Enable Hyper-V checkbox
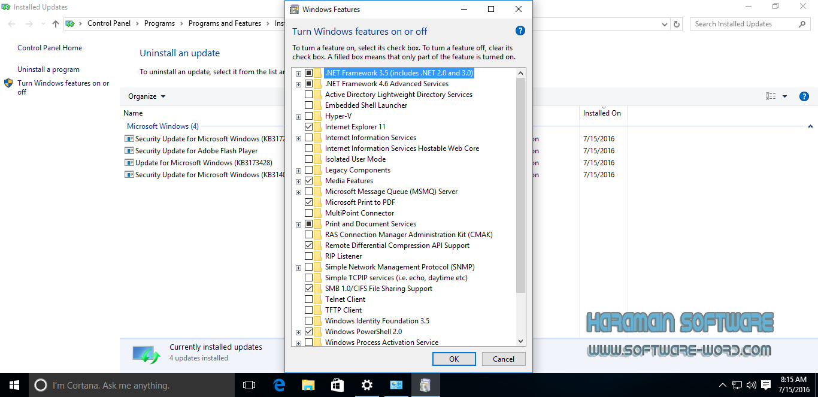This screenshot has height=397, width=818. click(x=309, y=116)
